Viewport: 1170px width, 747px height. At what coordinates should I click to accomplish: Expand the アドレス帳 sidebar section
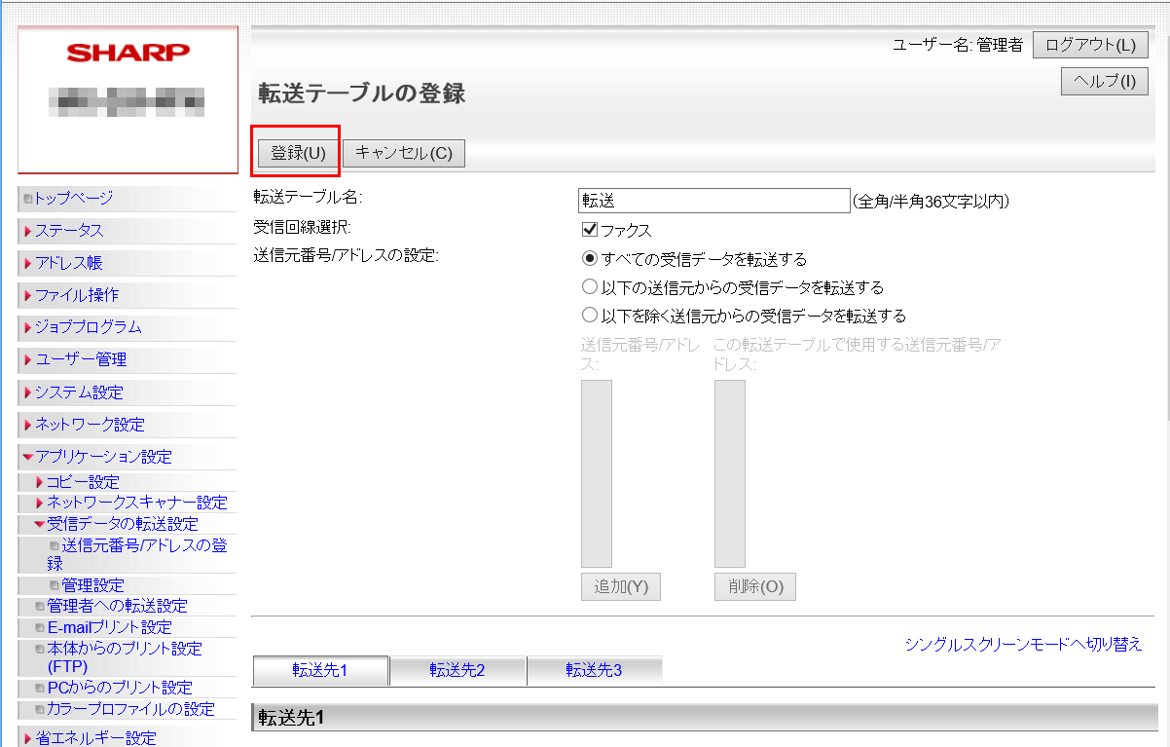pyautogui.click(x=68, y=263)
